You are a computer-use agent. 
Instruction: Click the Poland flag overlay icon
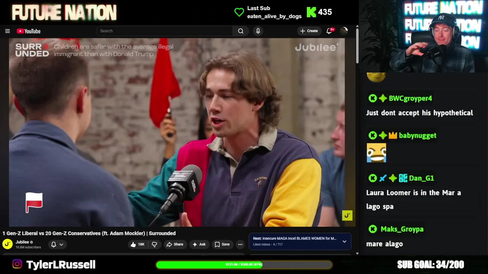point(34,202)
